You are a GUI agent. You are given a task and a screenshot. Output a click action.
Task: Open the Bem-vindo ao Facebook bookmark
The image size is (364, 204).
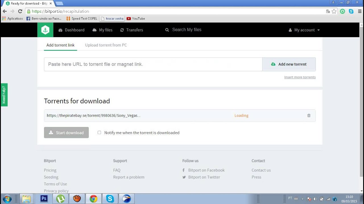point(44,18)
